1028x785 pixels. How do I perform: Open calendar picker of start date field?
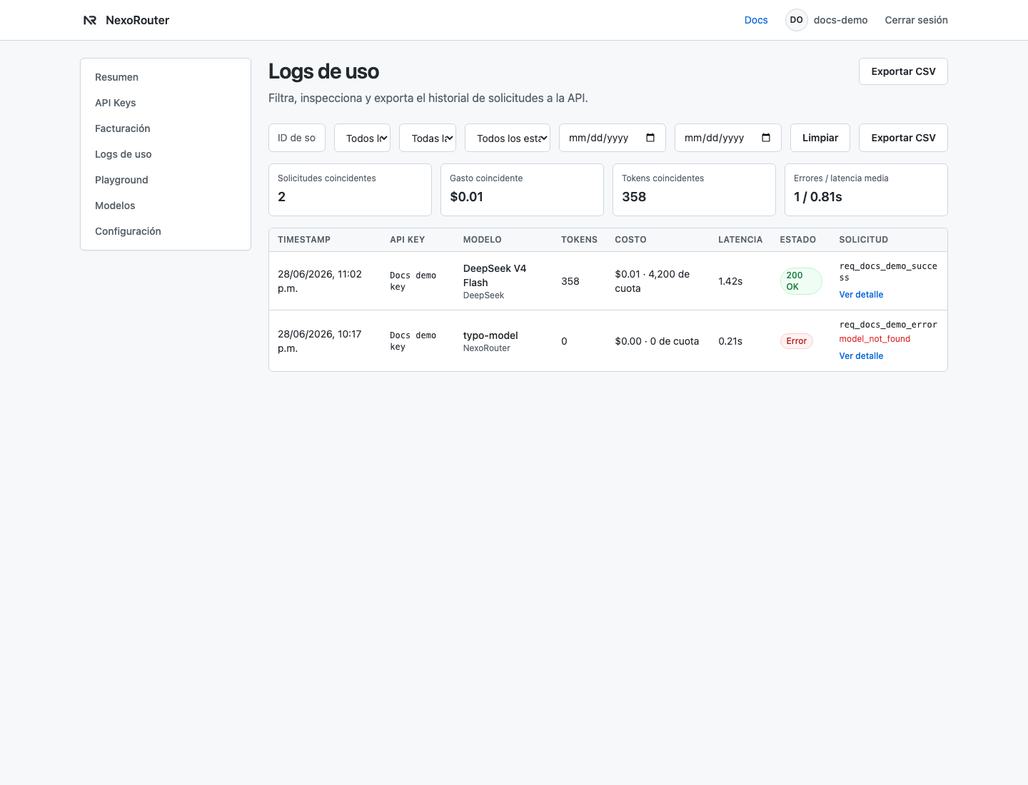coord(650,138)
